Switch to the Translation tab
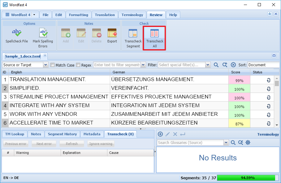The image size is (281, 183). [105, 15]
